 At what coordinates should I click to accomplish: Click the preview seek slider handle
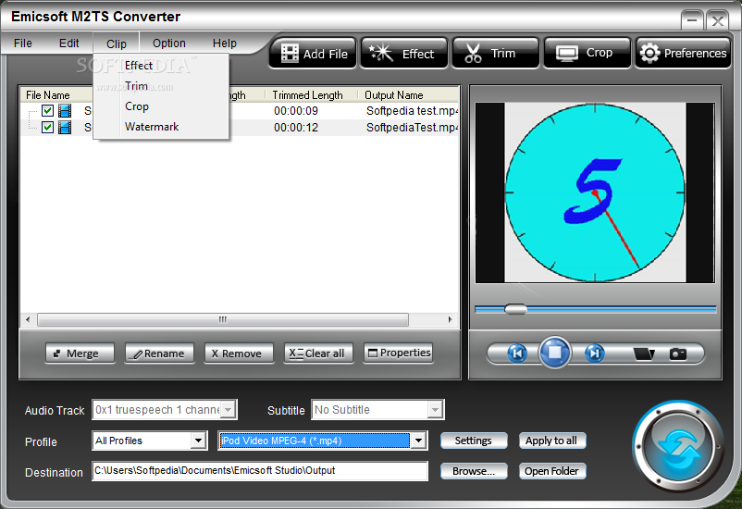click(x=515, y=309)
